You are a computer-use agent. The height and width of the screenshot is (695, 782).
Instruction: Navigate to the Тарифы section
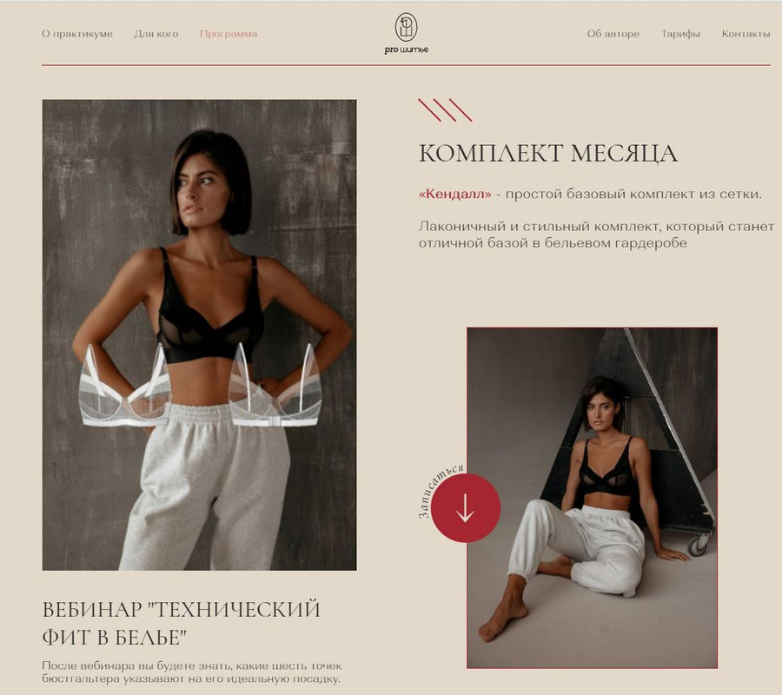point(680,34)
